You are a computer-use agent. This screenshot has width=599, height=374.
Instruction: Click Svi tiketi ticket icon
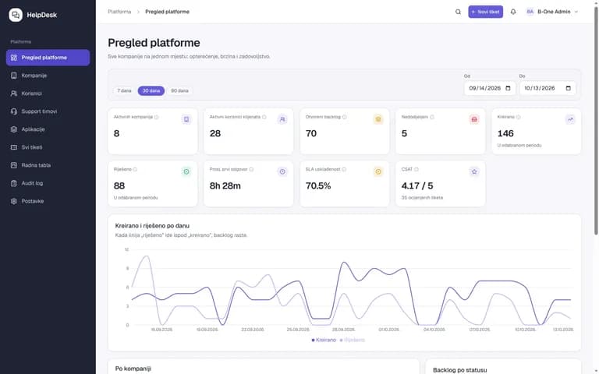click(x=14, y=147)
